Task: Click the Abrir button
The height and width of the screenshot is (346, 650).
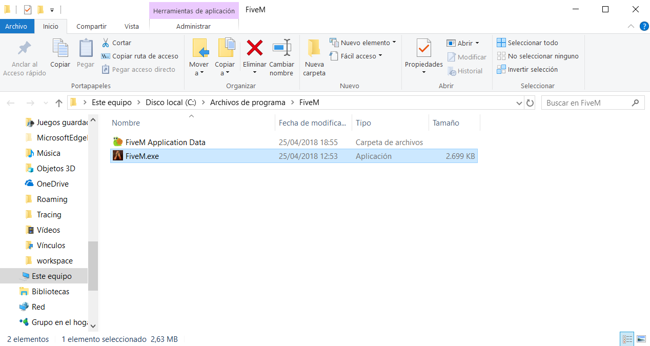Action: pyautogui.click(x=459, y=43)
